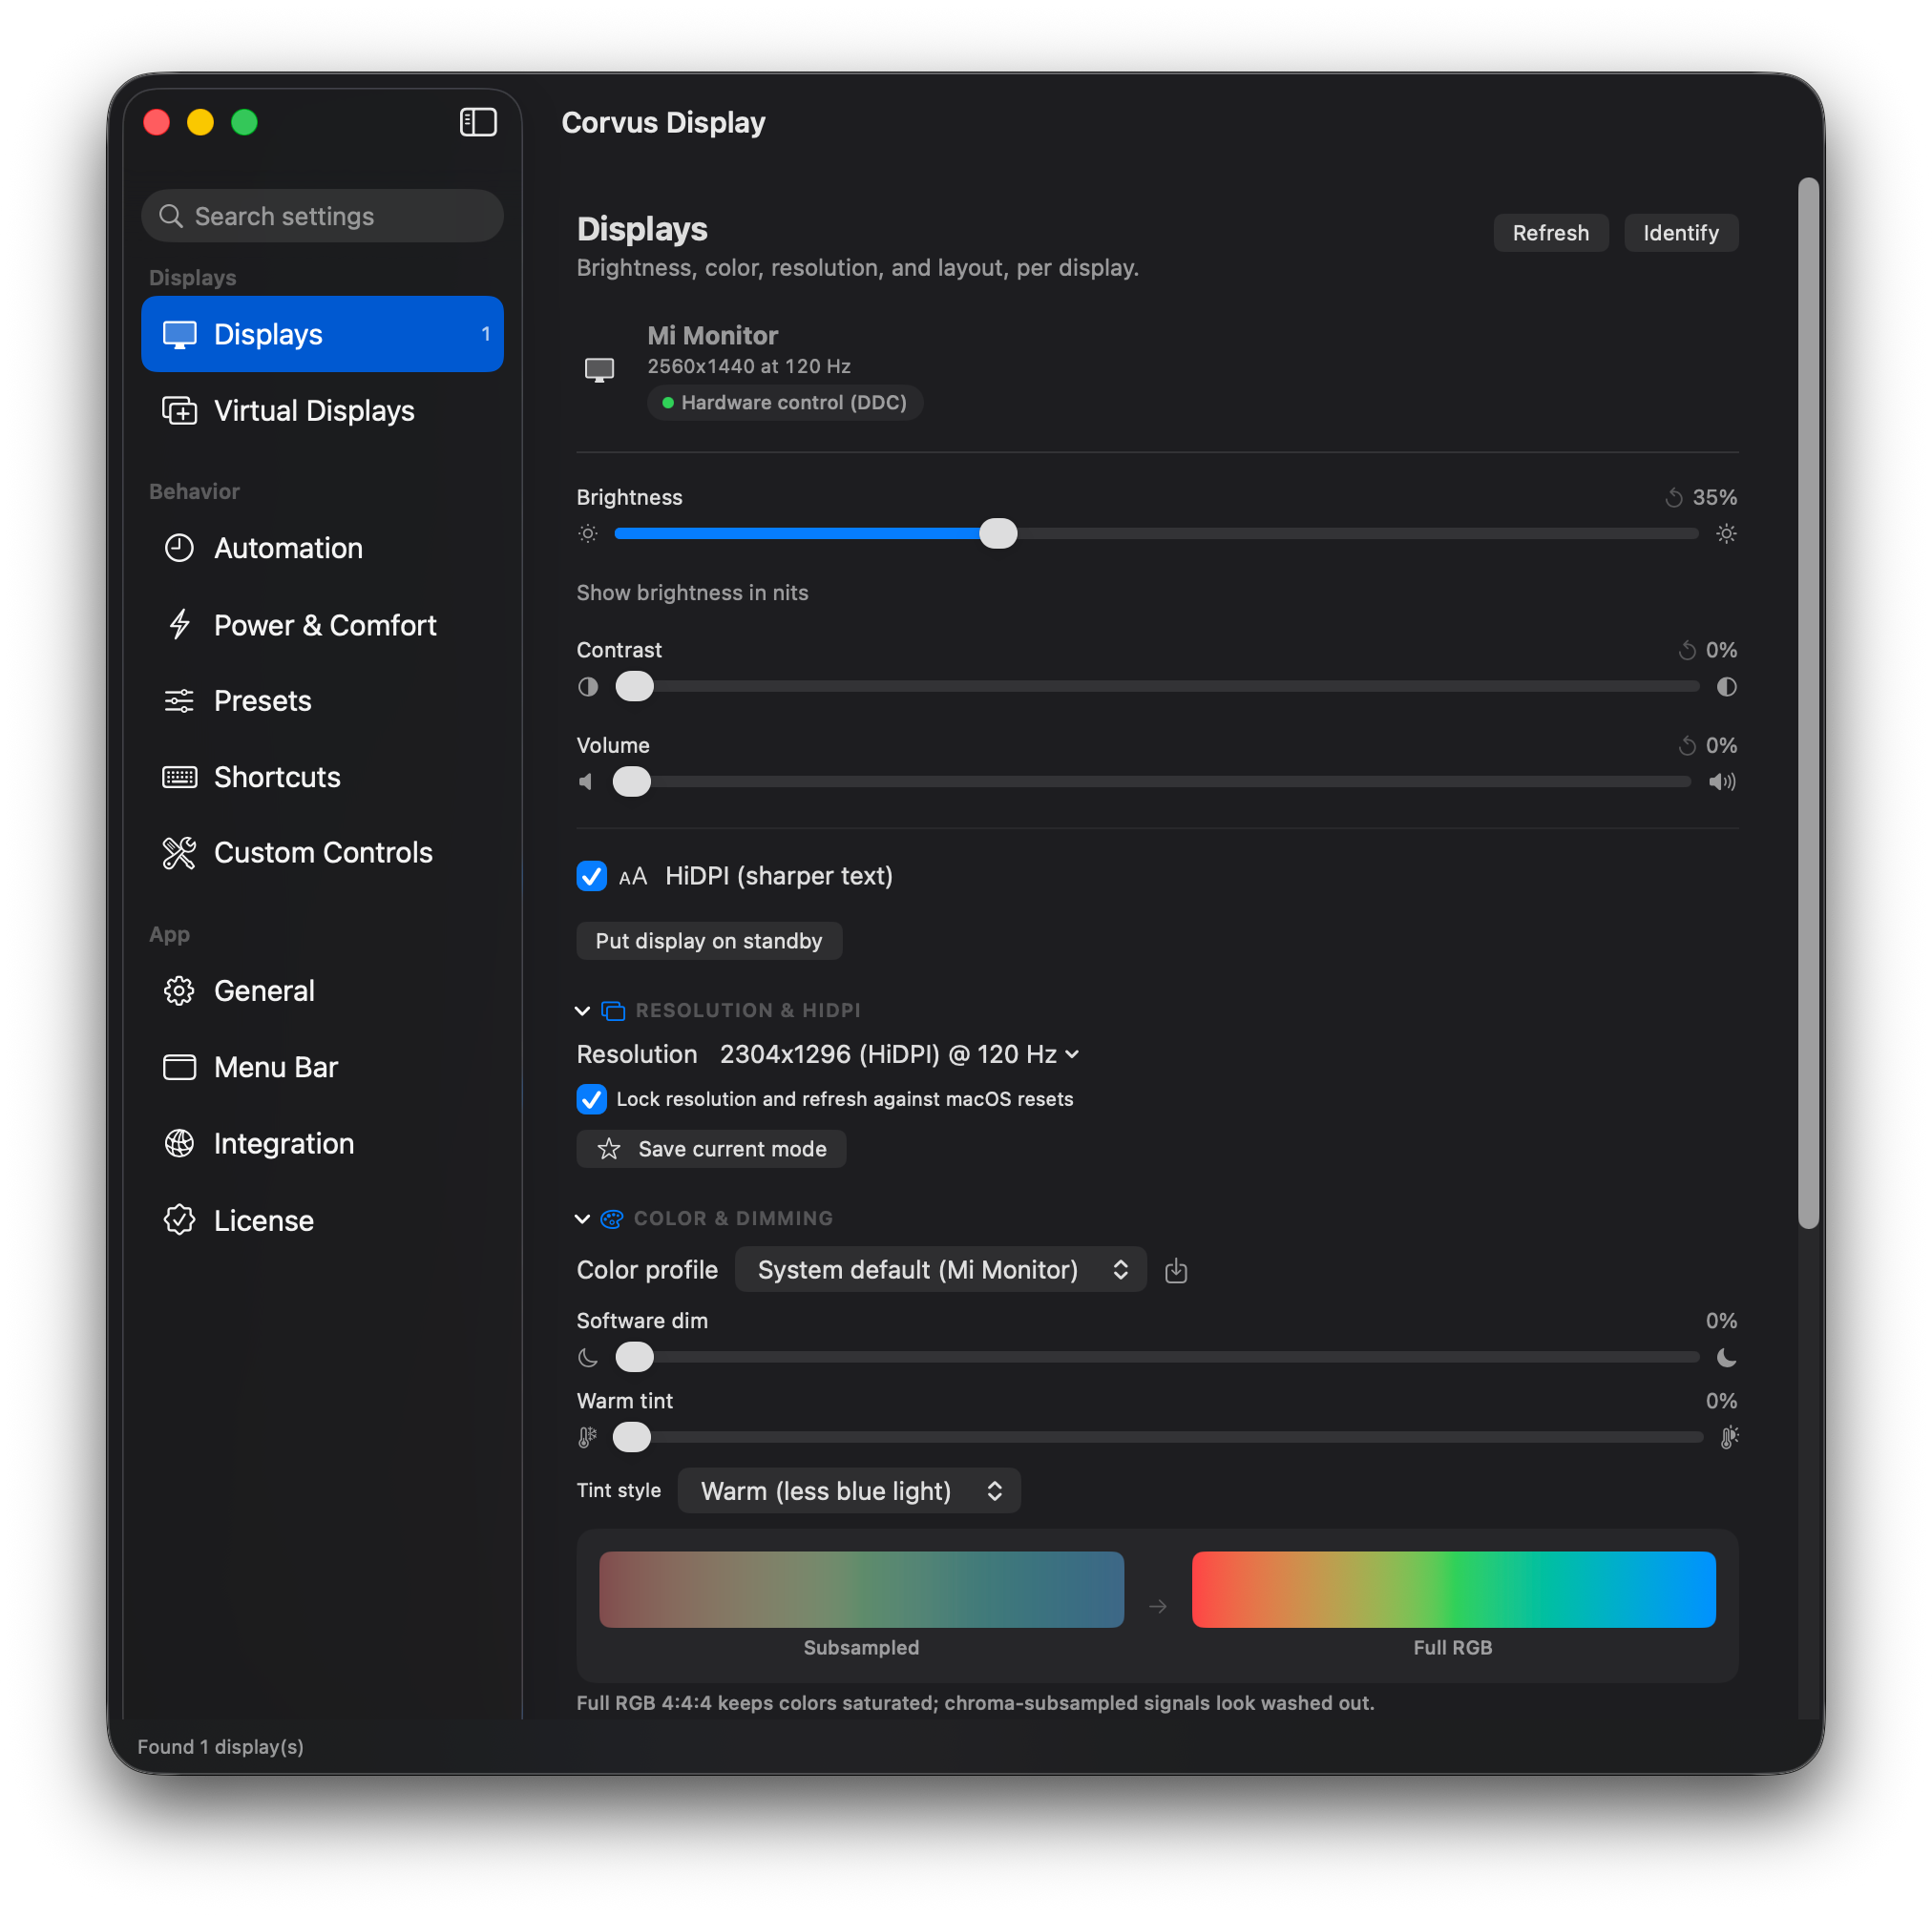The width and height of the screenshot is (1932, 1916).
Task: Click the outline moon icon for software dim
Action: click(x=588, y=1357)
